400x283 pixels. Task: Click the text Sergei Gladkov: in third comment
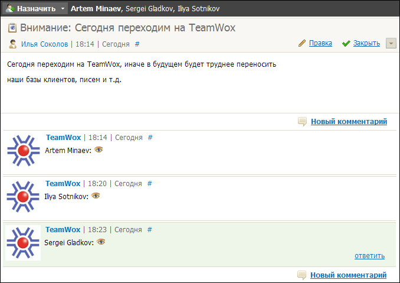[x=69, y=242]
